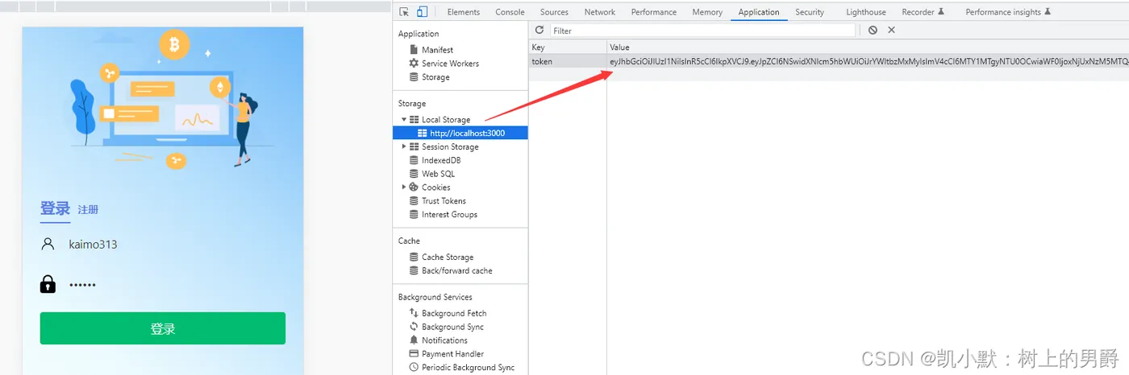Open Notifications in Background Services
This screenshot has width=1129, height=375.
tap(444, 340)
